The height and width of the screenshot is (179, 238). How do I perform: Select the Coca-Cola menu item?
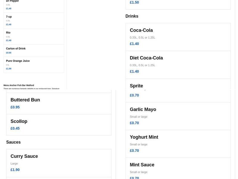(141, 30)
